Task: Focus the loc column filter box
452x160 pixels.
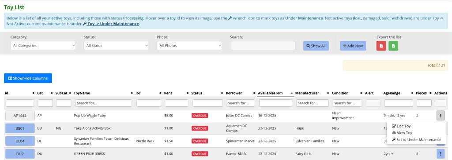Action: 149,103
